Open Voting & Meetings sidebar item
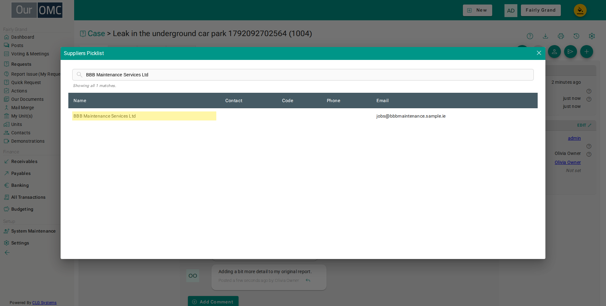The image size is (606, 306). tap(30, 54)
